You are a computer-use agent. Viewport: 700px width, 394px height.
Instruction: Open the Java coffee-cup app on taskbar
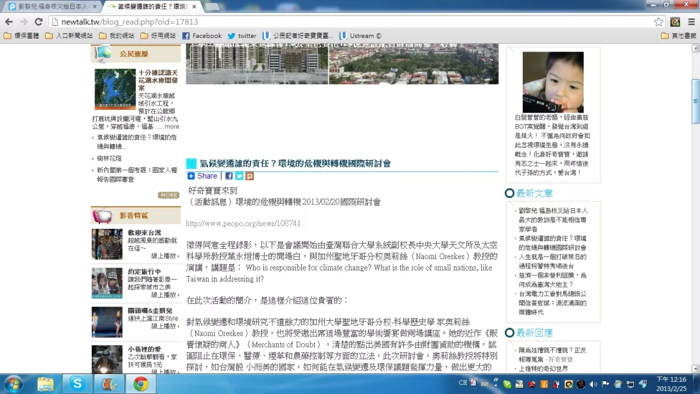109,384
